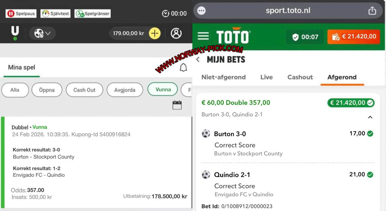The height and width of the screenshot is (211, 386).
Task: Select the Alla filter chip
Action: point(15,90)
